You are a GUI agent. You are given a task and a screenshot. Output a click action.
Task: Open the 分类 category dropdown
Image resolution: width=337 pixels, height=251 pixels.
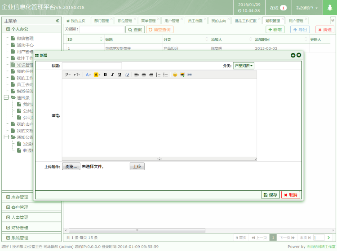[244, 66]
